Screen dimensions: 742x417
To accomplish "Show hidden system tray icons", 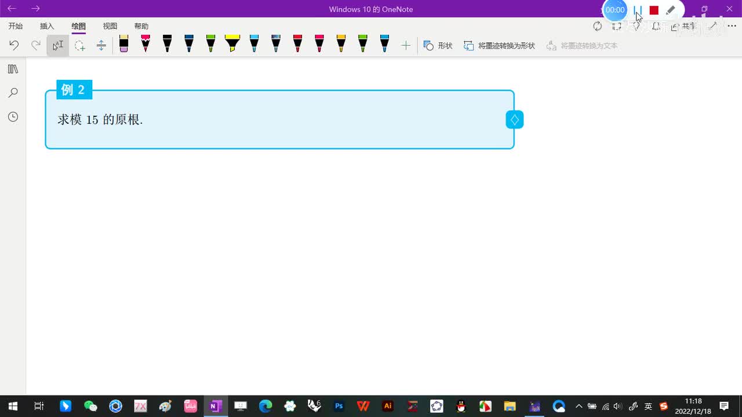I will tap(579, 406).
